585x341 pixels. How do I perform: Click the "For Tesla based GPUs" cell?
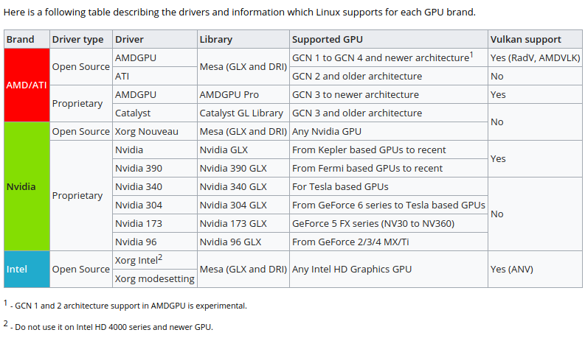[340, 187]
